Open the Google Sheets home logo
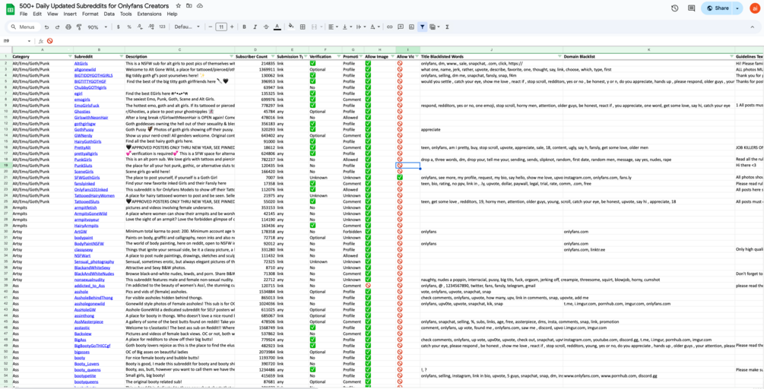The image size is (764, 389). [10, 9]
